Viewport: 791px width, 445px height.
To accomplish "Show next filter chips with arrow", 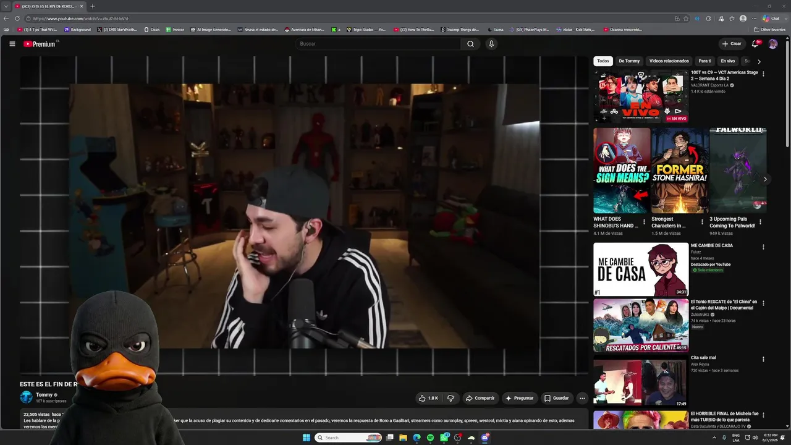I will (x=759, y=61).
